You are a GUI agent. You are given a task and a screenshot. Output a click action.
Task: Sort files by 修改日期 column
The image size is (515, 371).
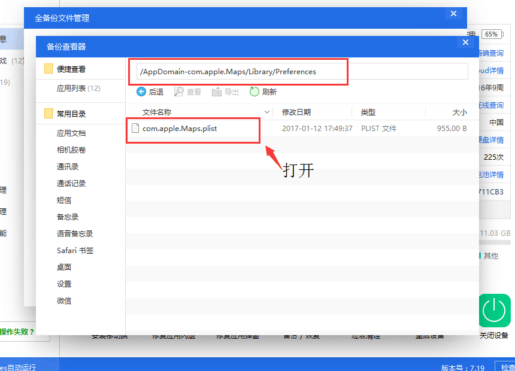pos(296,112)
